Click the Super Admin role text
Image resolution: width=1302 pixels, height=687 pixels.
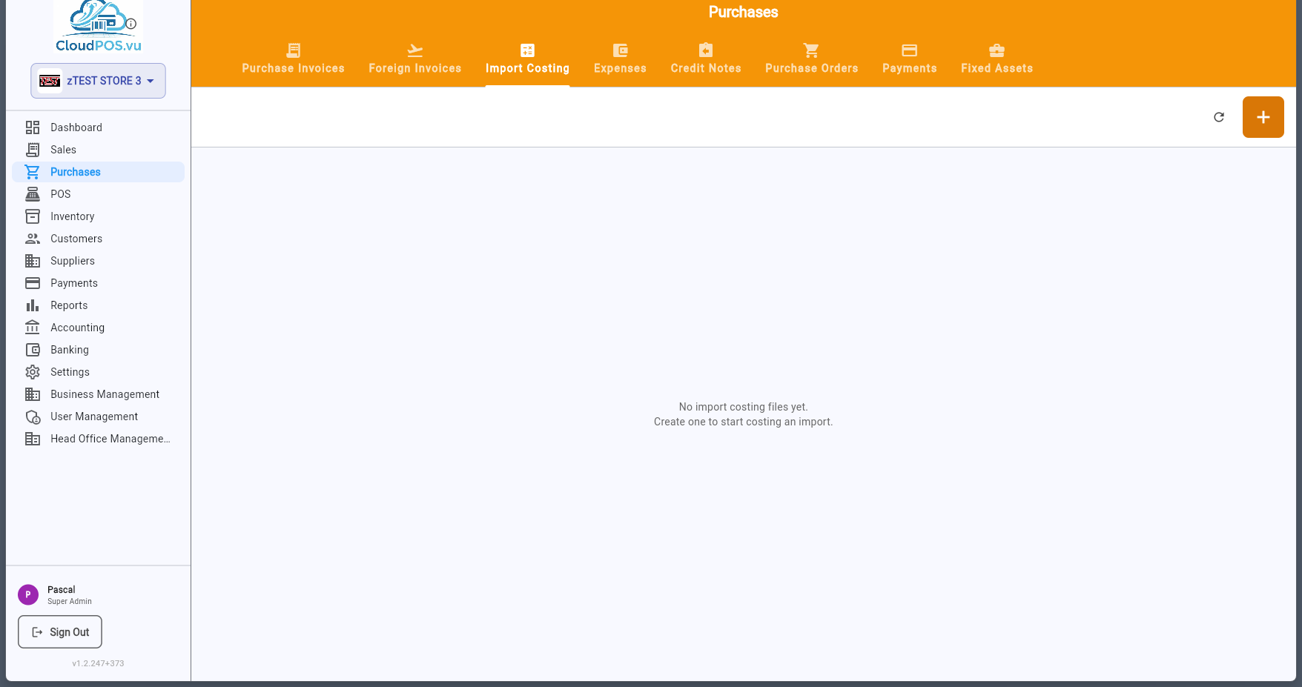(x=70, y=602)
